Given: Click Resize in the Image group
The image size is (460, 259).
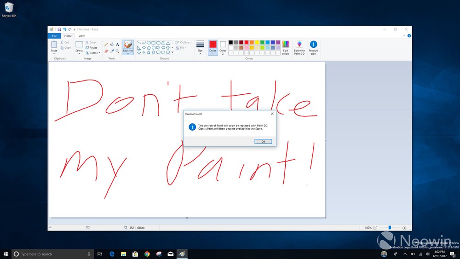Looking at the screenshot, I should click(x=91, y=47).
